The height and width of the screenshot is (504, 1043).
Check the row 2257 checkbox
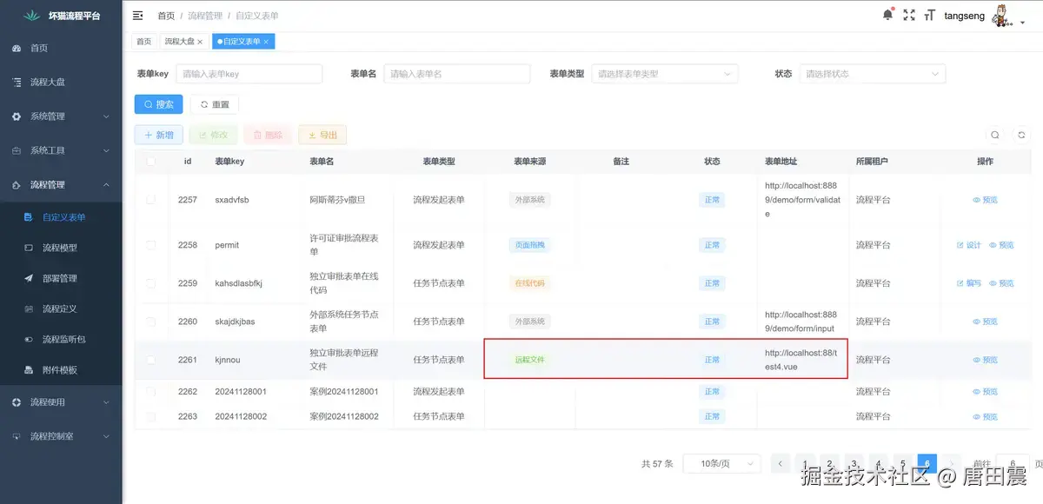(151, 199)
